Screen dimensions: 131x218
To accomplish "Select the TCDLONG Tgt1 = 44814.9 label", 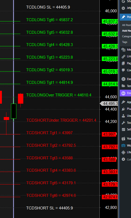I will [50, 82].
